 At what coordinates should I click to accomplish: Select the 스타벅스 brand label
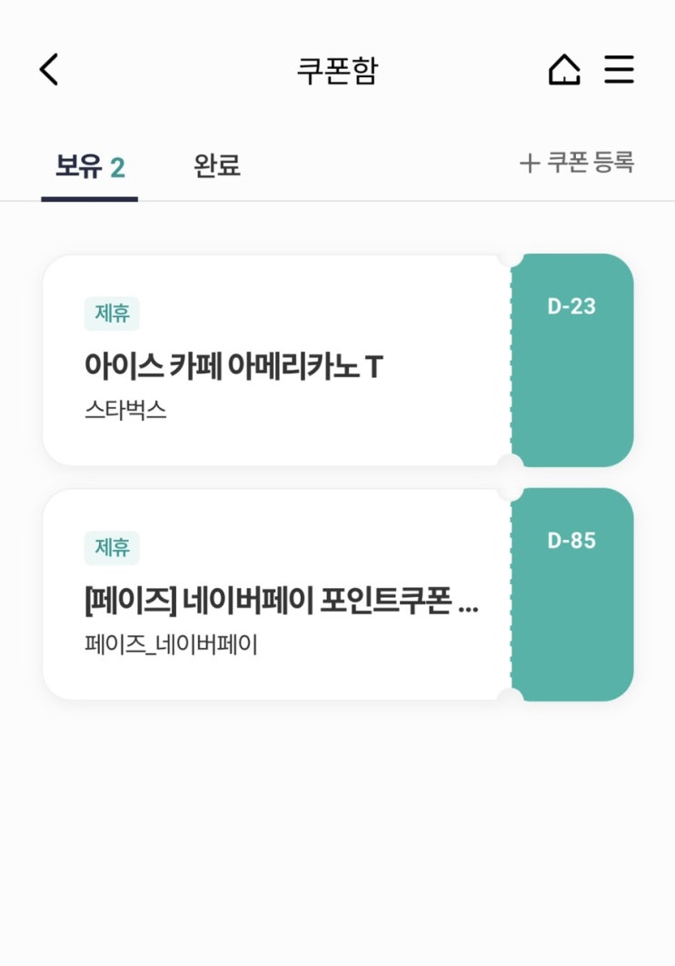pos(125,410)
